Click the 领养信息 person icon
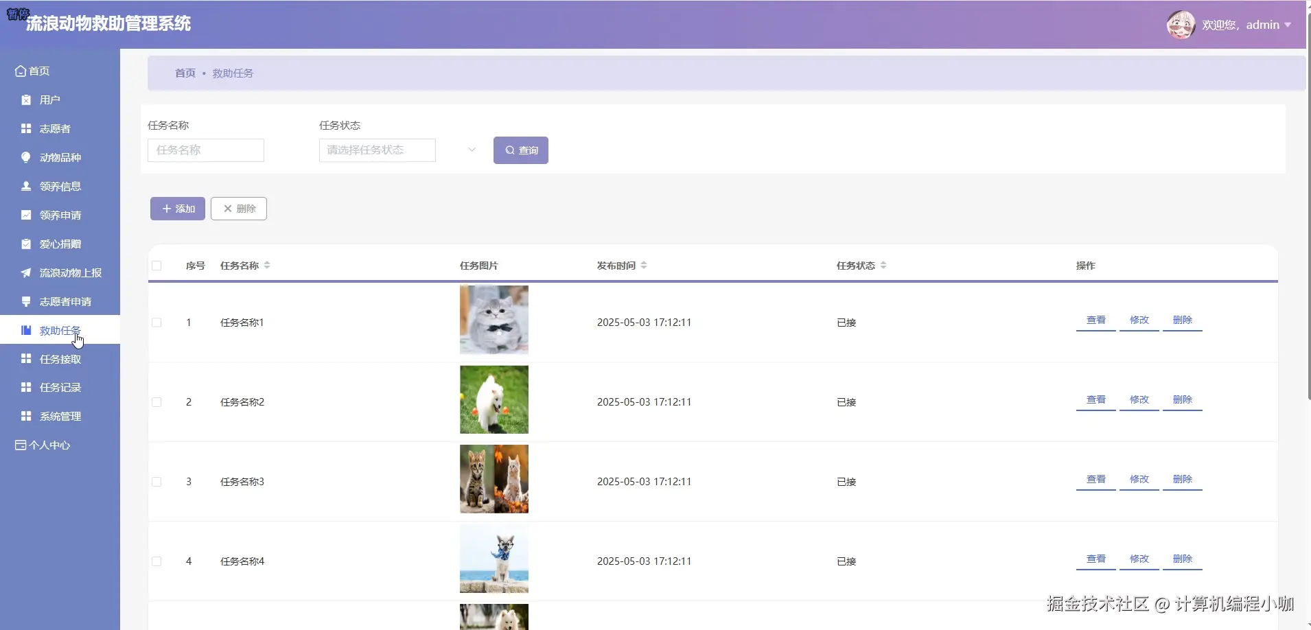Viewport: 1311px width, 630px height. pos(26,187)
